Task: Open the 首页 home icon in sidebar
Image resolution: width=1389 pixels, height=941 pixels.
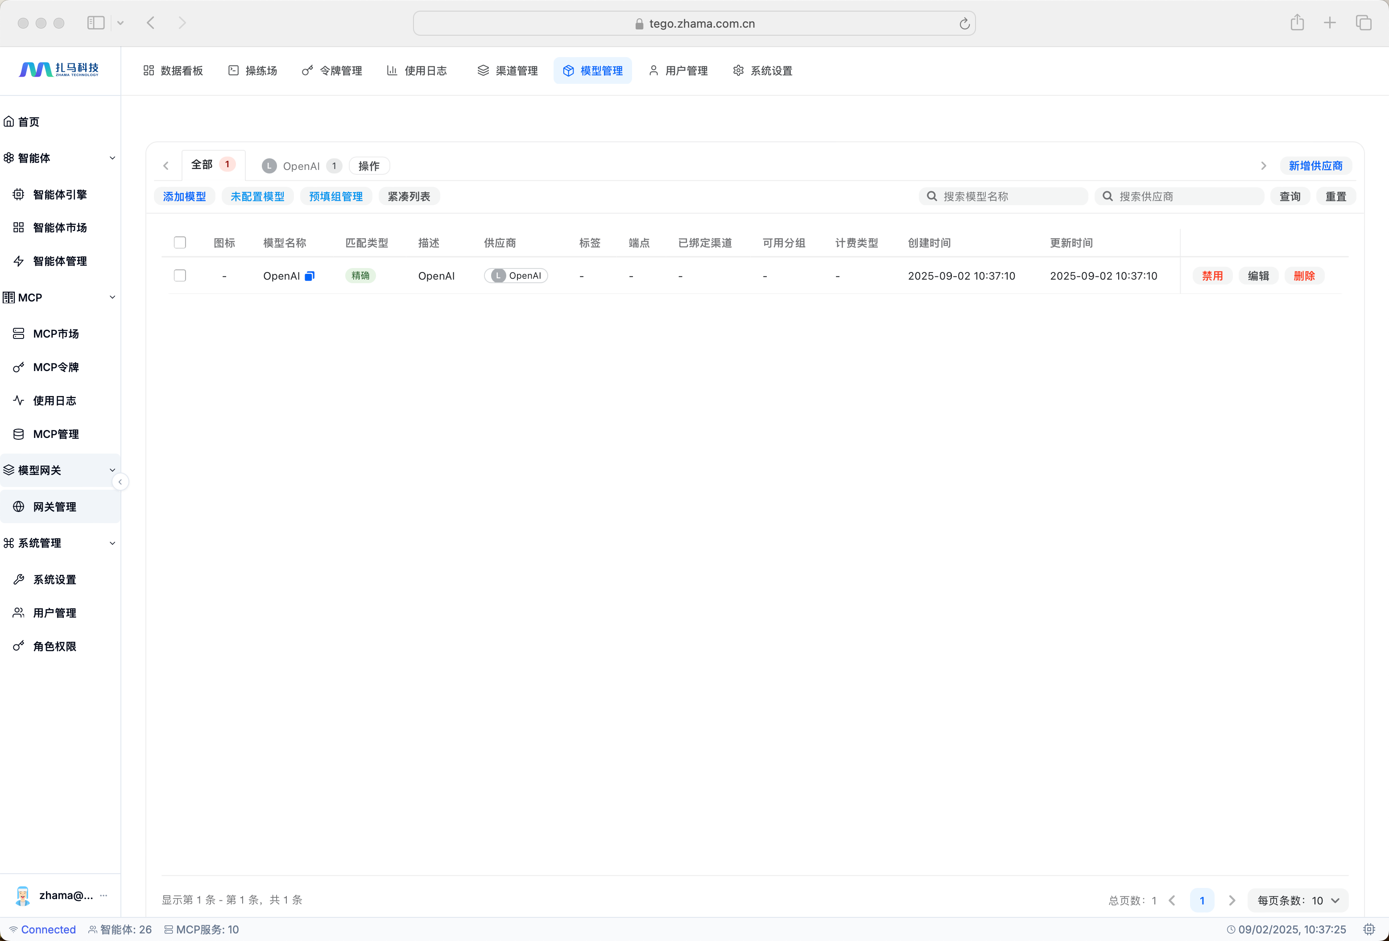Action: [9, 122]
